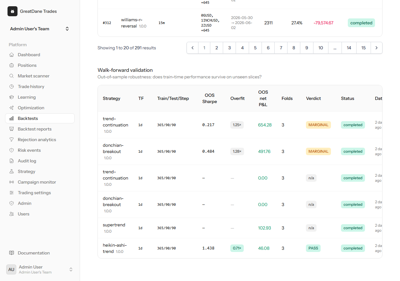Jump to results page 14

[x=349, y=48]
